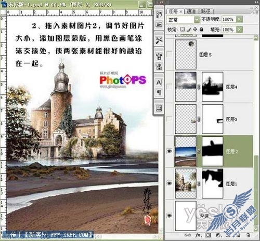Select the 图层 5 thumbnail
Screen dimensions: 260x241
coord(186,54)
